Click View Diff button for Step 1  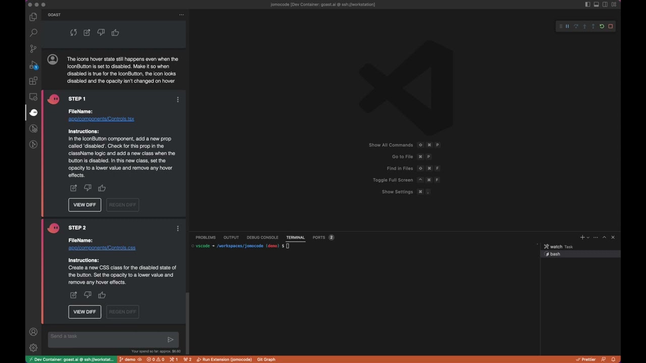[x=85, y=205]
